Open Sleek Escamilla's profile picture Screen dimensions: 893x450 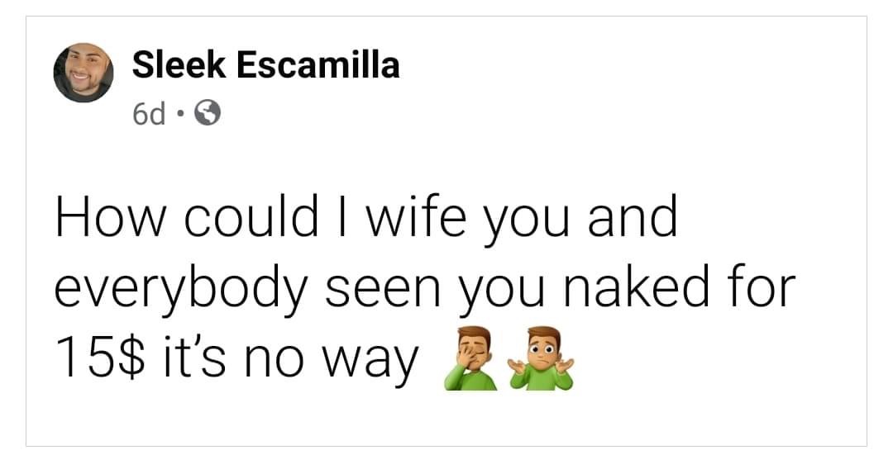pos(84,73)
